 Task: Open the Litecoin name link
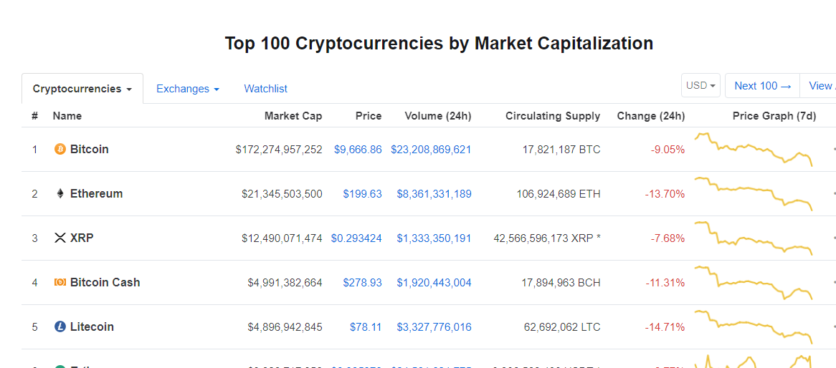click(92, 327)
